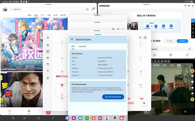Expand the chevron arrow on the Douyin video
The height and width of the screenshot is (121, 195).
(192, 106)
